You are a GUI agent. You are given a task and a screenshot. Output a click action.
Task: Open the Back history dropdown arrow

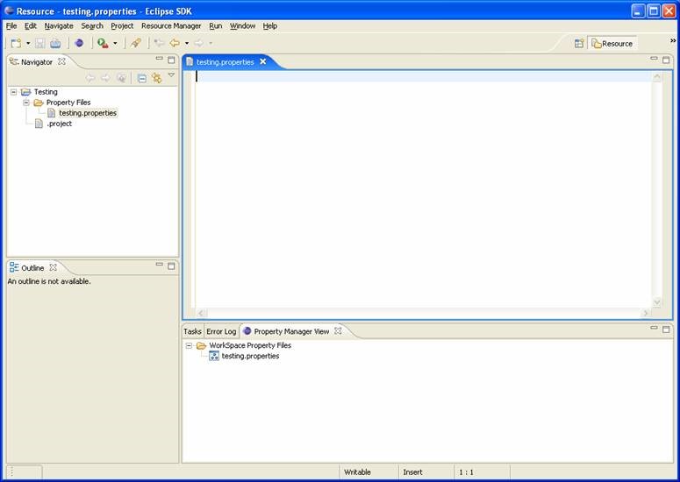point(187,43)
